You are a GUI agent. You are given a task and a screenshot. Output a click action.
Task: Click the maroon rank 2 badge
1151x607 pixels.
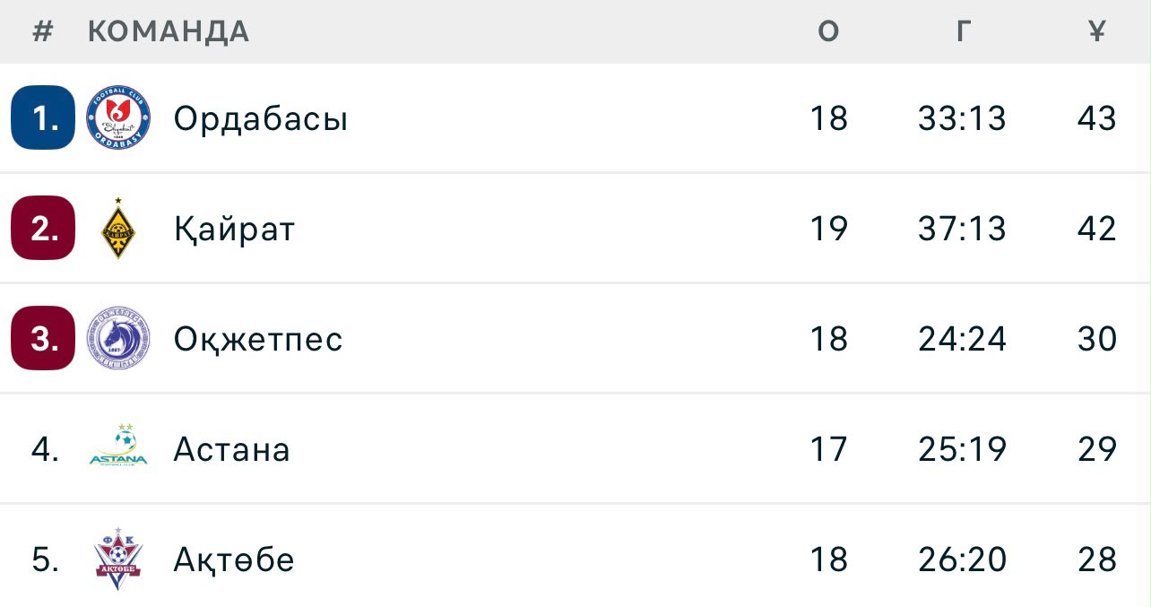coord(43,228)
